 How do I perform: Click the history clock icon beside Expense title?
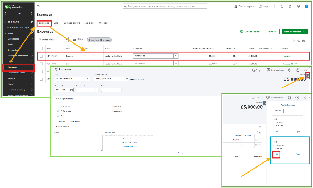(x=56, y=69)
